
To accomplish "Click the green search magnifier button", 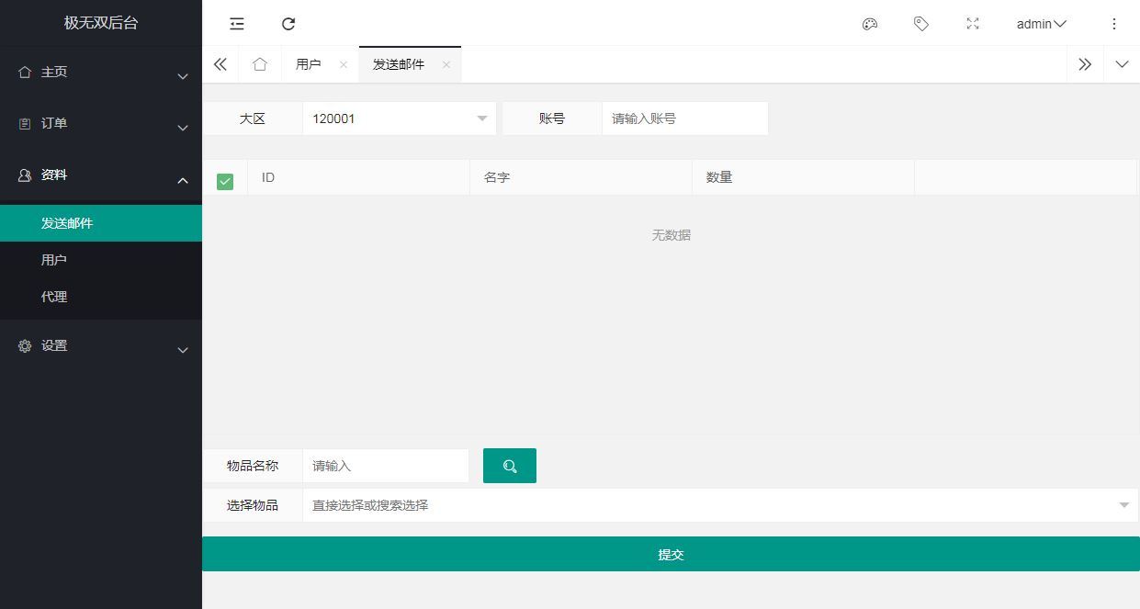I will (x=510, y=466).
